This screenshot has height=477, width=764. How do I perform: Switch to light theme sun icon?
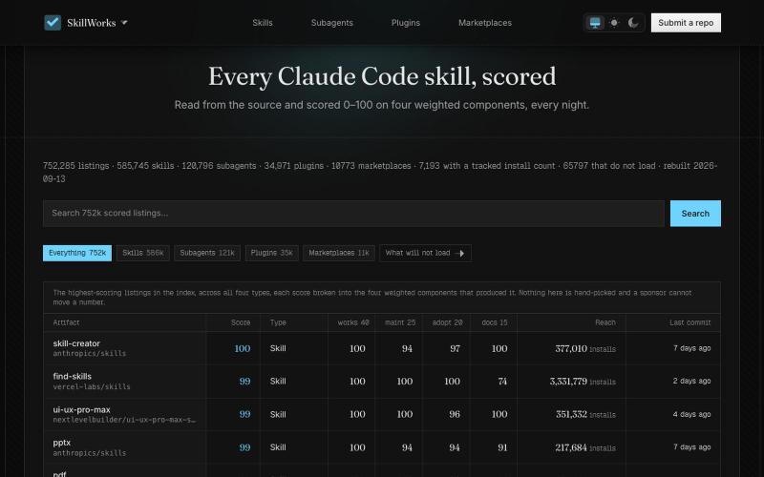[614, 22]
